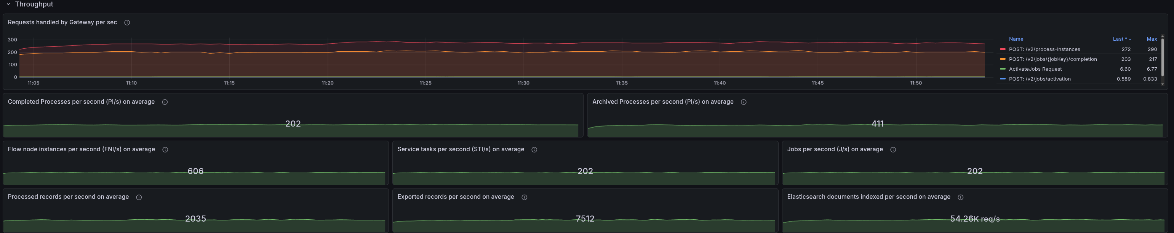Open info icon on Completed Processes panel
Viewport: 1174px width, 233px height.
click(165, 102)
